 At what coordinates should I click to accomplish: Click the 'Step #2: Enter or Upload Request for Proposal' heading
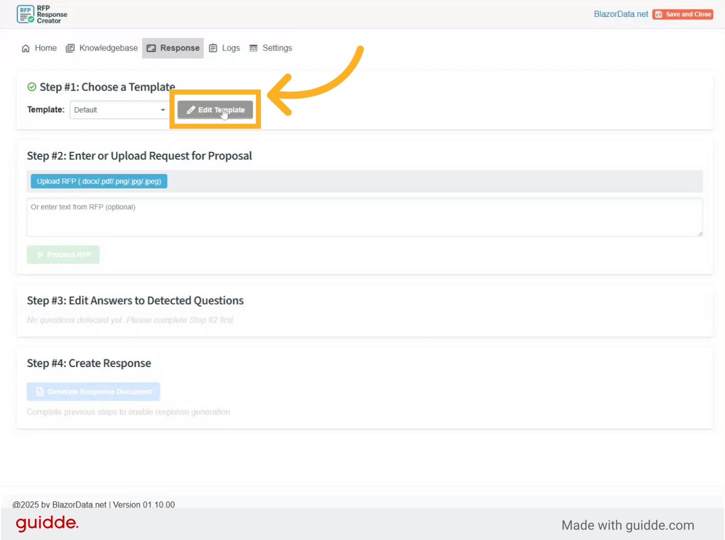pyautogui.click(x=139, y=156)
